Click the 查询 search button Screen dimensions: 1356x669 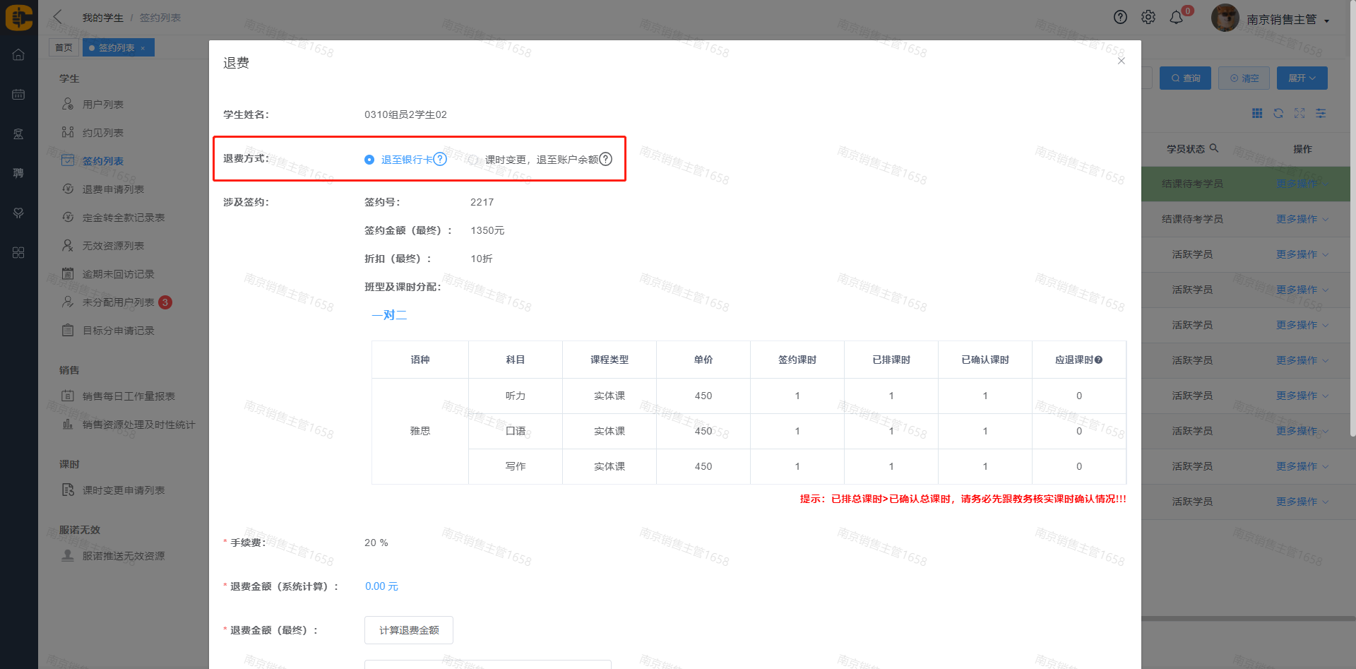coord(1185,78)
